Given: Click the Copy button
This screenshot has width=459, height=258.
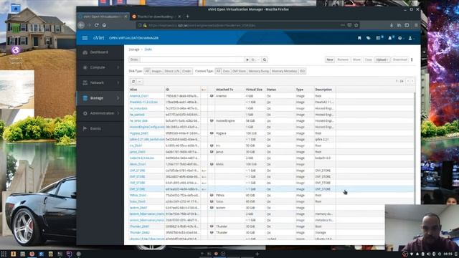Looking at the screenshot, I should coord(368,59).
